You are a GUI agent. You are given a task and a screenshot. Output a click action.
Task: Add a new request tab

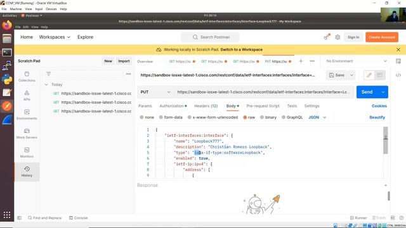tap(301, 61)
